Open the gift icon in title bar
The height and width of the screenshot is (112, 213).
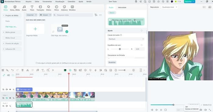(x=136, y=2)
